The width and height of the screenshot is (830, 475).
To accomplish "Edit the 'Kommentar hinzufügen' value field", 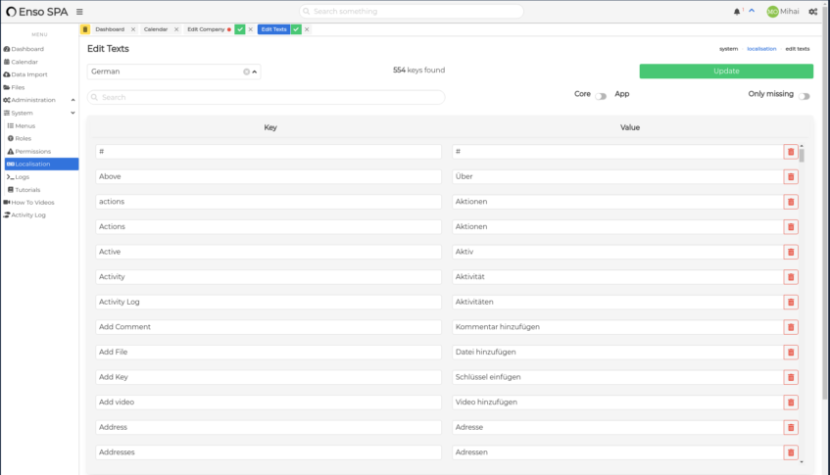I will [x=617, y=327].
